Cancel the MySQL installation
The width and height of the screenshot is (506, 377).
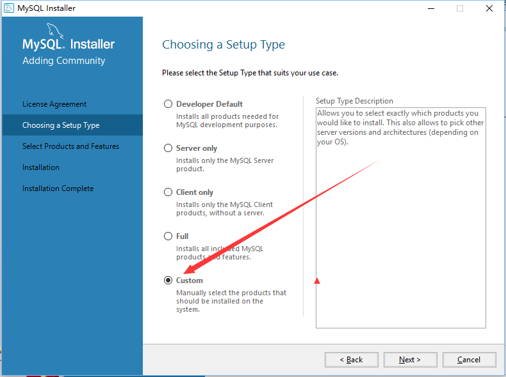[x=469, y=360]
